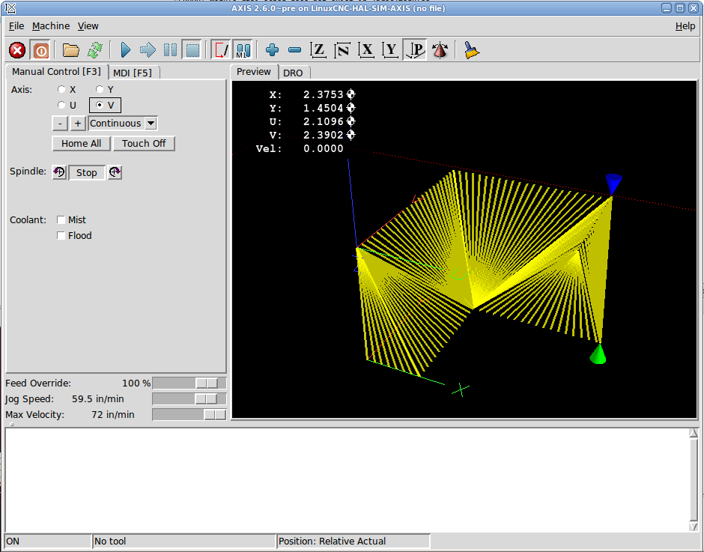Click the 'No tool' status field

pyautogui.click(x=183, y=542)
